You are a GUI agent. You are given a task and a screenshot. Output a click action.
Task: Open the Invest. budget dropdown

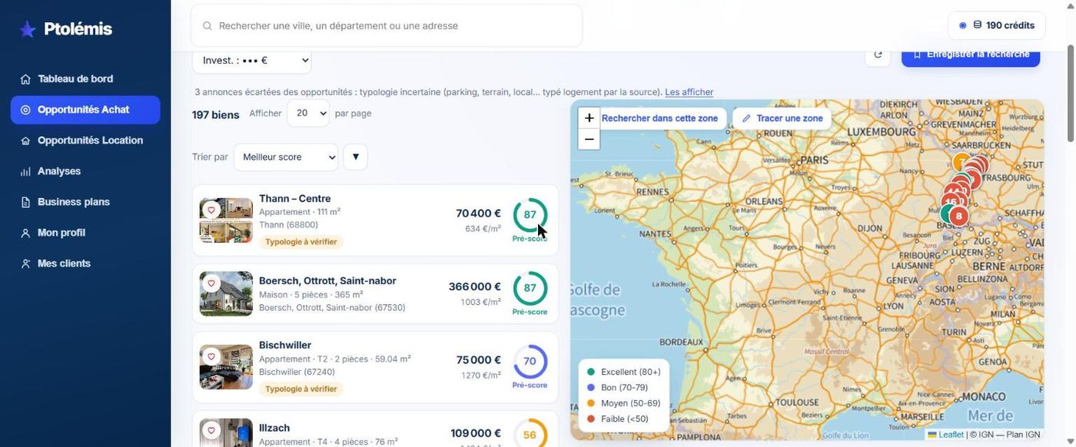(x=252, y=60)
